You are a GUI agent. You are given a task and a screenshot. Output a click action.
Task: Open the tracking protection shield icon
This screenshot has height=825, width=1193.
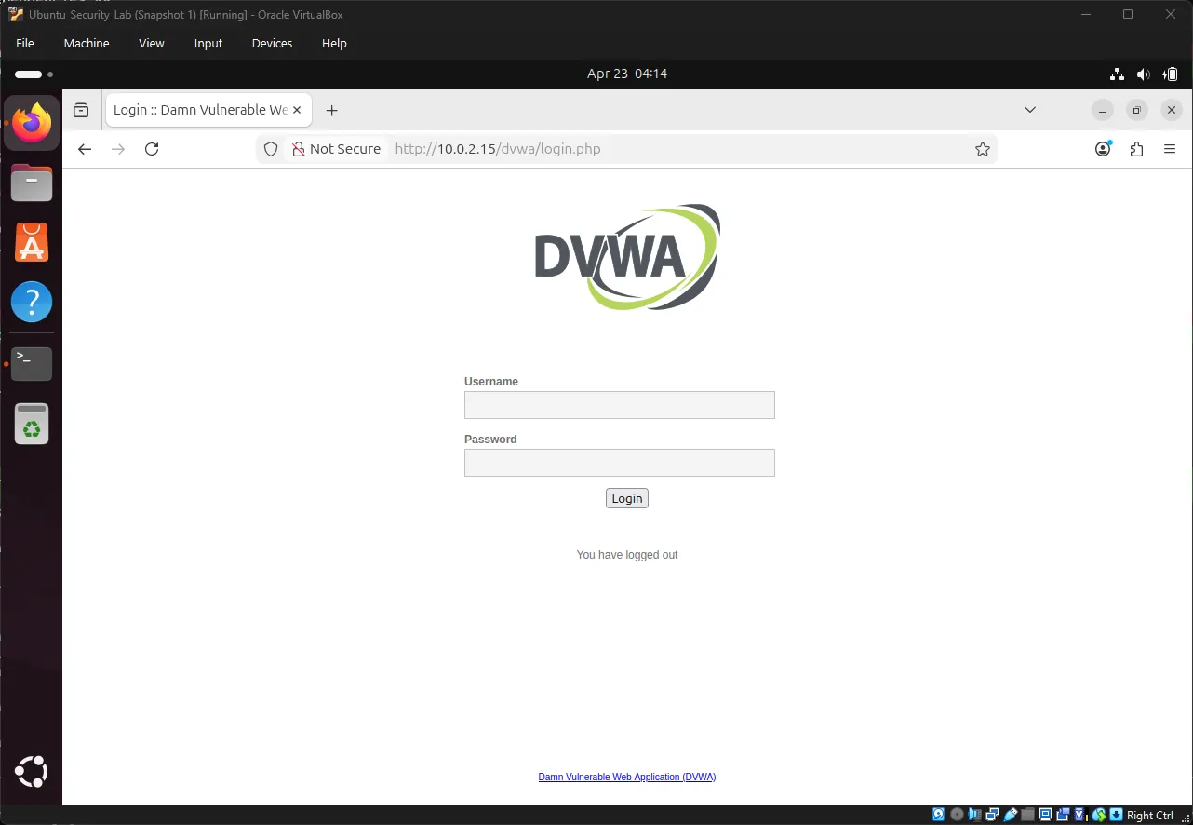(x=271, y=149)
